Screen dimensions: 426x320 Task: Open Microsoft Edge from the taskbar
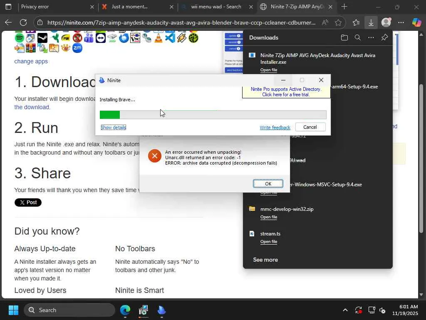[x=125, y=310]
